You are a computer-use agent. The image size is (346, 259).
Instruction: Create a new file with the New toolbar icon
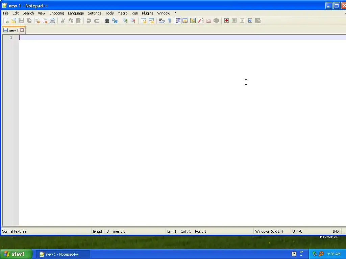point(6,21)
